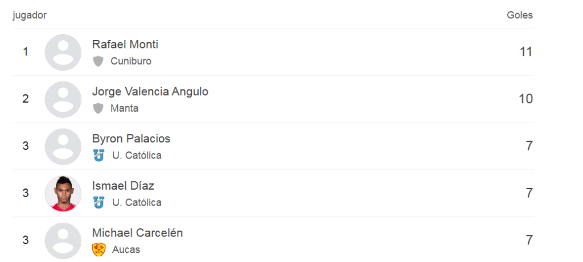Open Ismael Díaz's player photo
Screen dimensions: 583x262
coord(63,194)
